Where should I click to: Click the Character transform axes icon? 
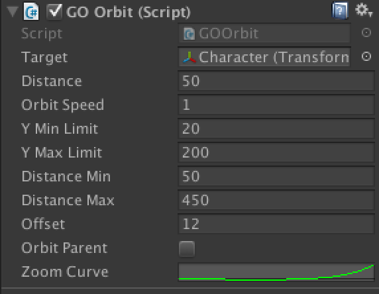pos(189,57)
